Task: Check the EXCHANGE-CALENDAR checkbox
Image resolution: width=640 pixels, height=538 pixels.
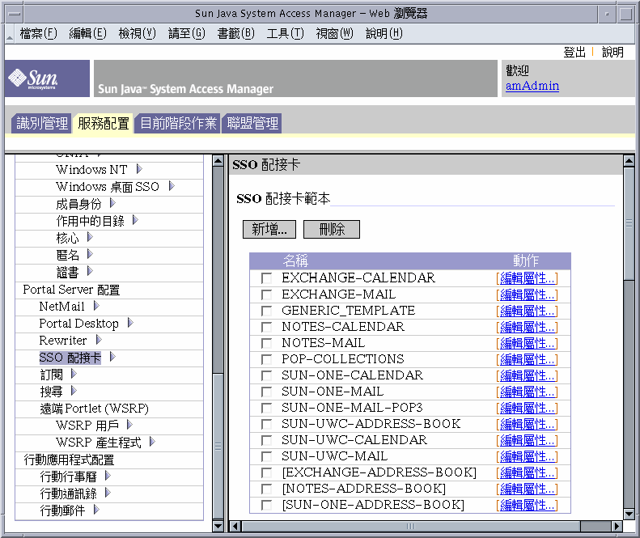Action: pos(266,278)
